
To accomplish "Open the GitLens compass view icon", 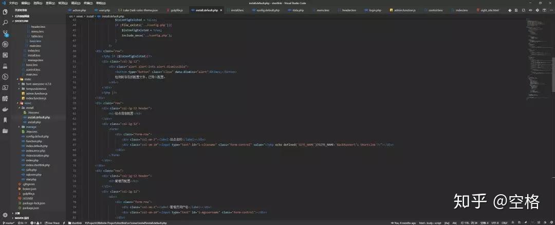I will 5,77.
